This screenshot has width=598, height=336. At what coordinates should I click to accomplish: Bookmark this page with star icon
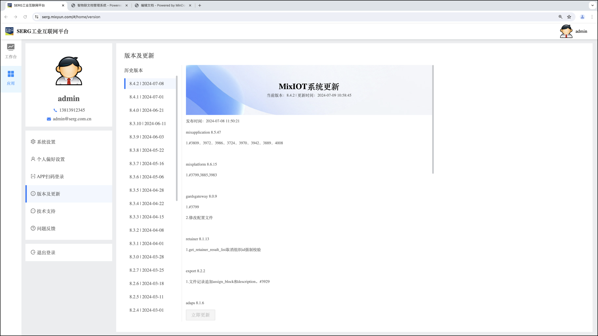(569, 17)
